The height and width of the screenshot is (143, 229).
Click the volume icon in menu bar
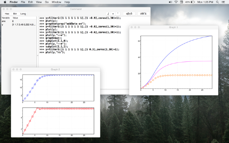171,2
